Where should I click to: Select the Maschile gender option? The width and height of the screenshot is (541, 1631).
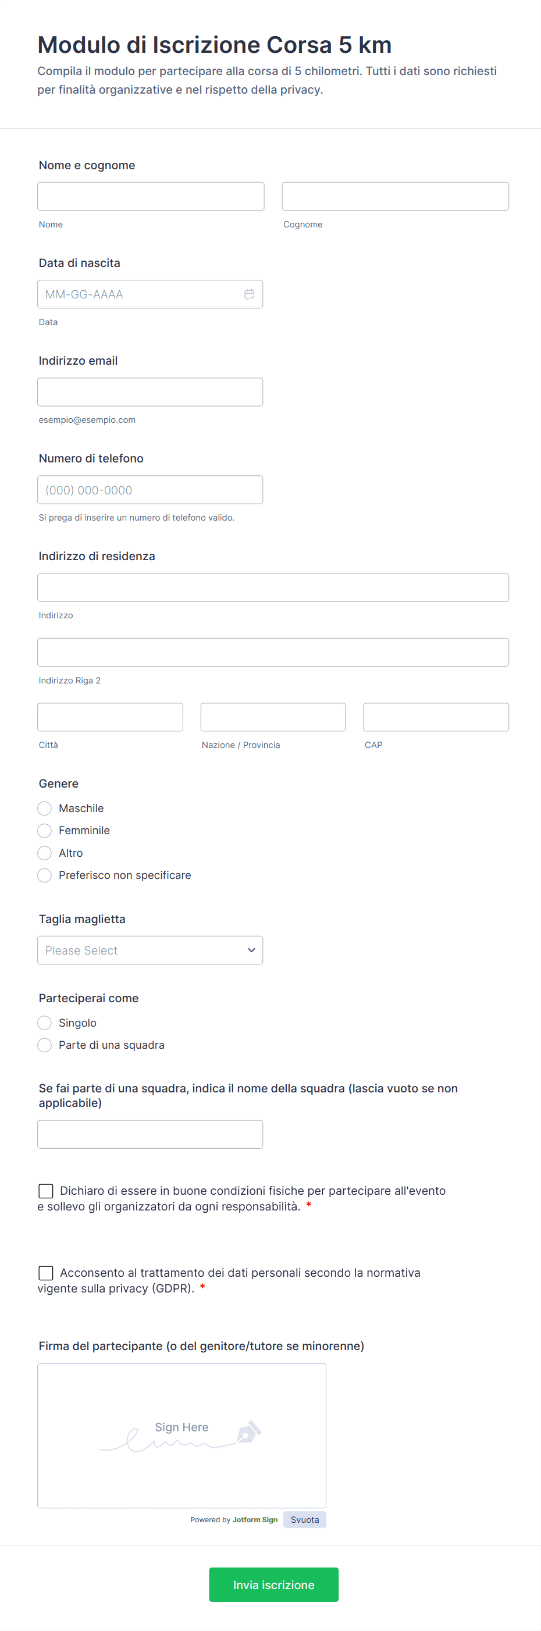[x=44, y=809]
